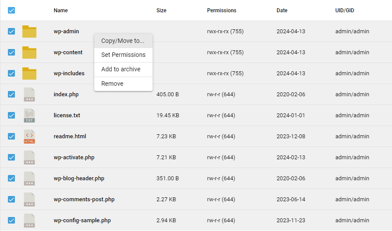Click the 2024-02-13 date of wp-activate.php
Viewport: 392px width, 231px height.
(x=291, y=157)
